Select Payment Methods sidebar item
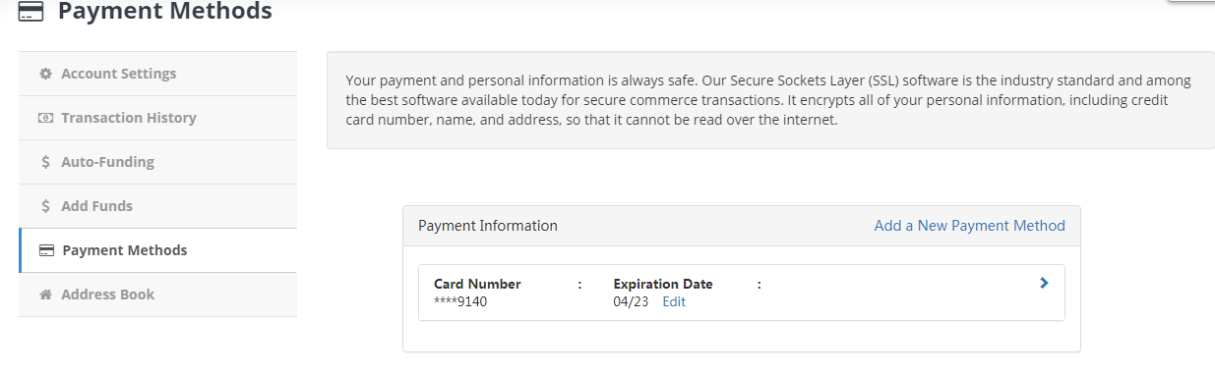 tap(157, 250)
